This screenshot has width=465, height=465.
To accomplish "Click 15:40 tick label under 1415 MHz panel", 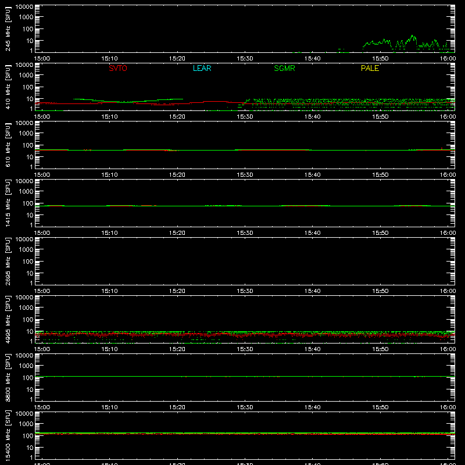I will [313, 233].
